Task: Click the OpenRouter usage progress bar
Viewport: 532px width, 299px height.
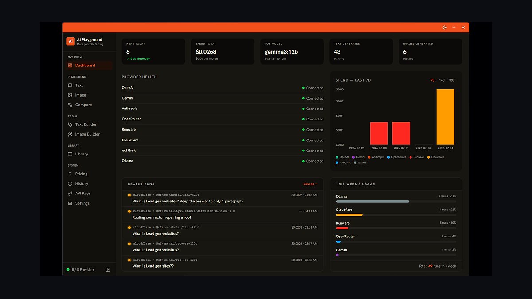Action: pyautogui.click(x=396, y=241)
